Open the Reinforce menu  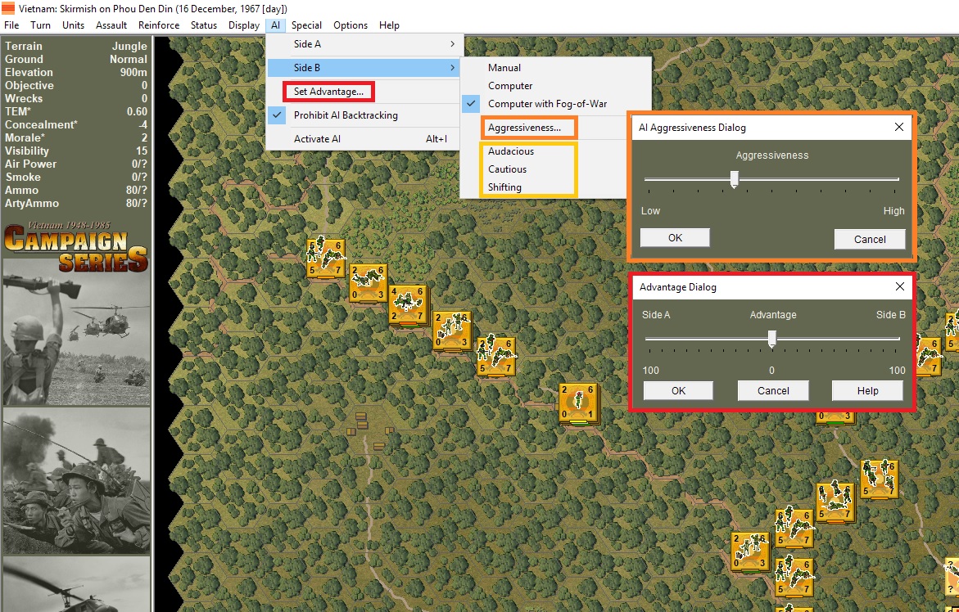[x=159, y=25]
